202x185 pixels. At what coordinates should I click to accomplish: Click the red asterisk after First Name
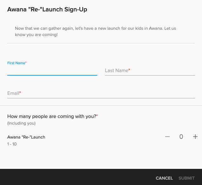click(26, 63)
